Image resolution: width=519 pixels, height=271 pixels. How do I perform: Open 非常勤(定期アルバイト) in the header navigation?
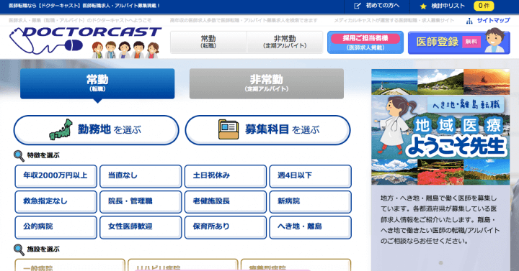pyautogui.click(x=285, y=42)
